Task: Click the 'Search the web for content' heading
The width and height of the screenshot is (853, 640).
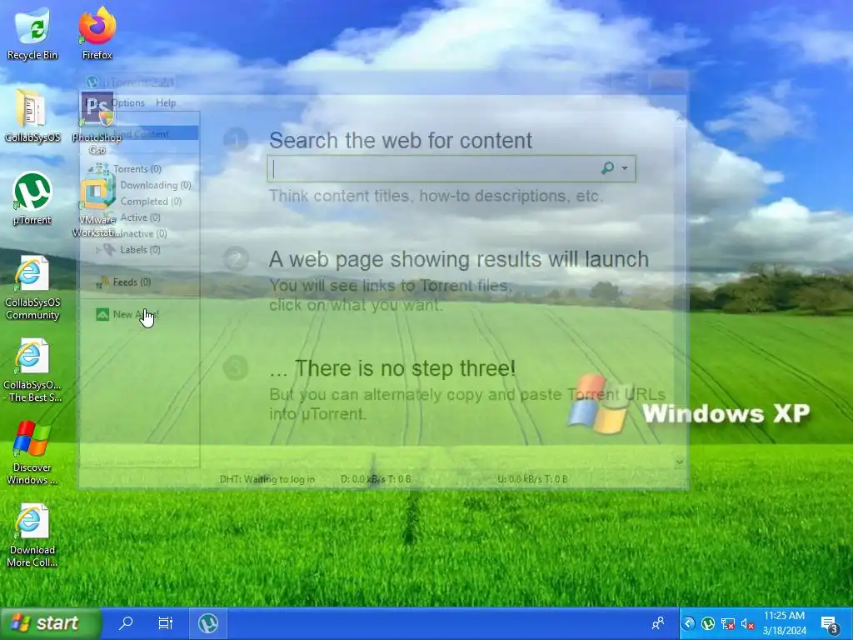Action: coord(401,140)
